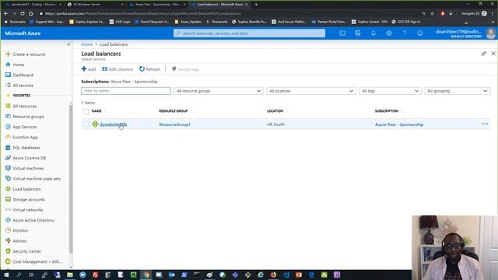Open feedback smiley icon
This screenshot has height=280, width=498.
coord(420,33)
